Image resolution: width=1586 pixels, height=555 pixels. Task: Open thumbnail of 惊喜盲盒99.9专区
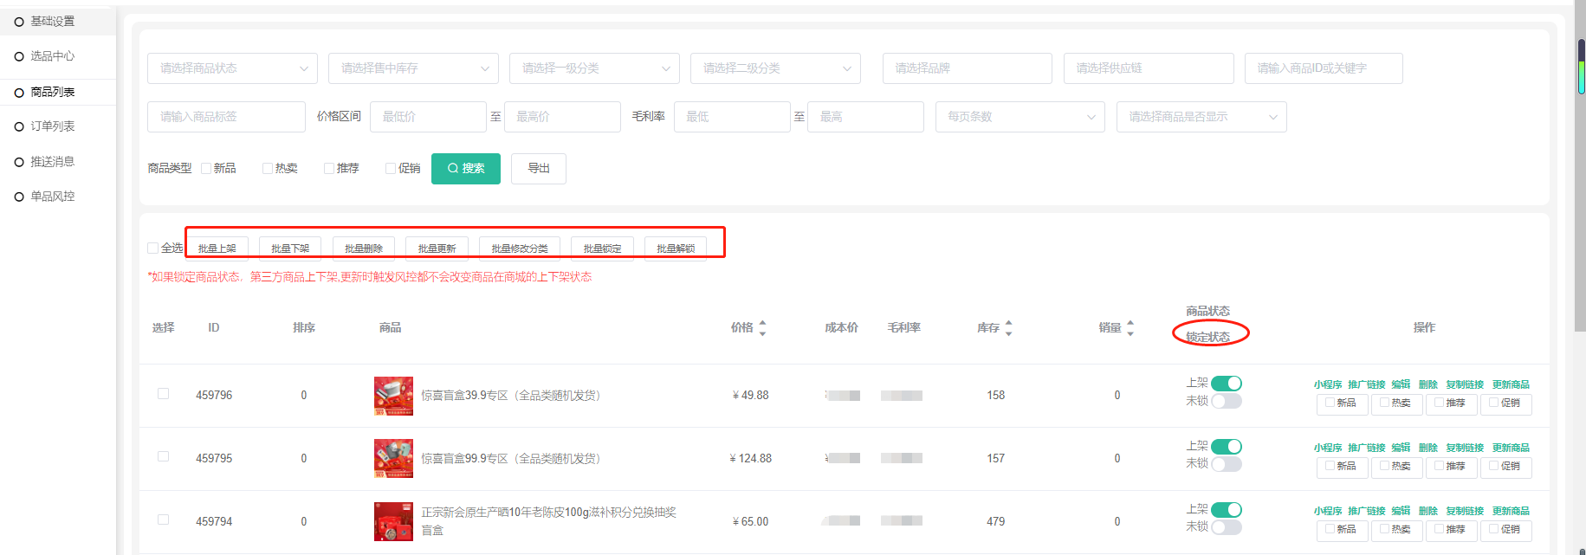tap(393, 459)
